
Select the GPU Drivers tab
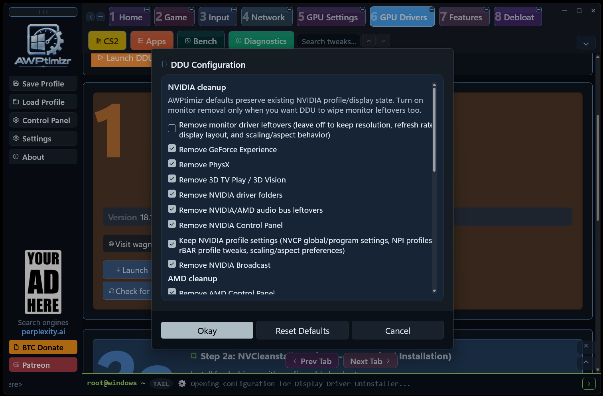point(402,17)
